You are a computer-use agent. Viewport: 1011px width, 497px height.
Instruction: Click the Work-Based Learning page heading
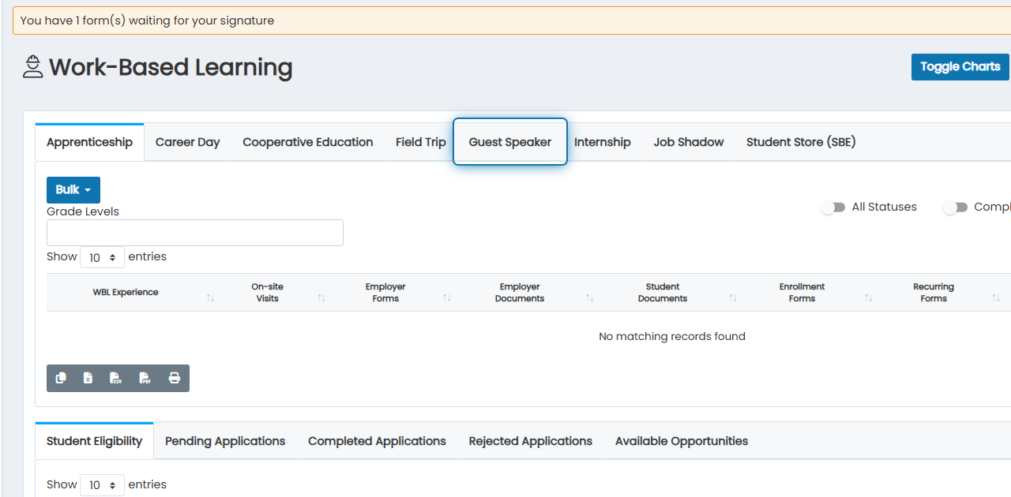(x=171, y=68)
